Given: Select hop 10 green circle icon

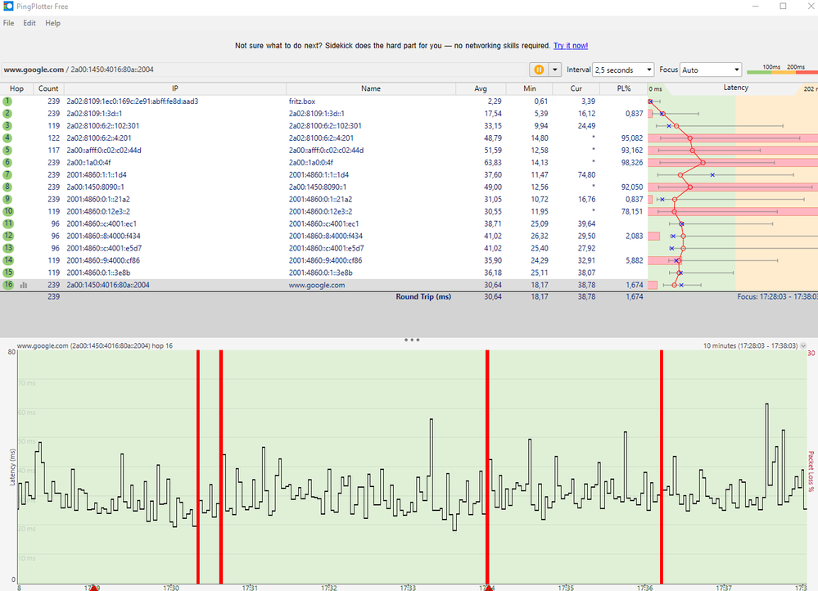Looking at the screenshot, I should point(7,211).
